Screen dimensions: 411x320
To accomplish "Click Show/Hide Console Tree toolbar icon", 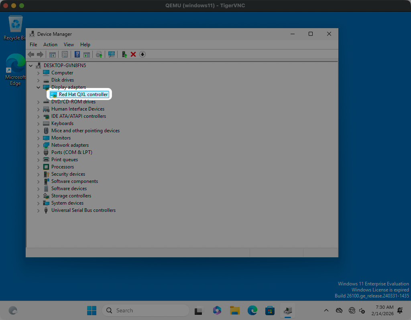I will pyautogui.click(x=52, y=54).
